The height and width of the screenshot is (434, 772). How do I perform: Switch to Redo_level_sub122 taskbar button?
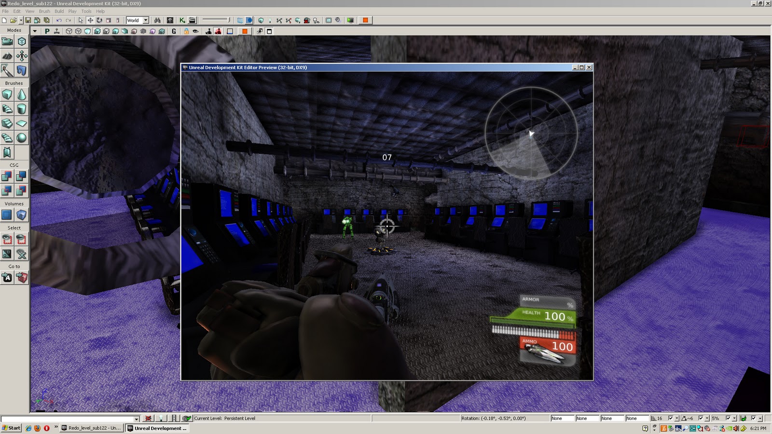[91, 428]
